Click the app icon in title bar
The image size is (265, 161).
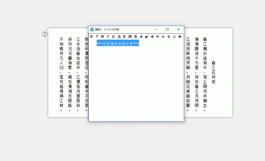point(92,29)
